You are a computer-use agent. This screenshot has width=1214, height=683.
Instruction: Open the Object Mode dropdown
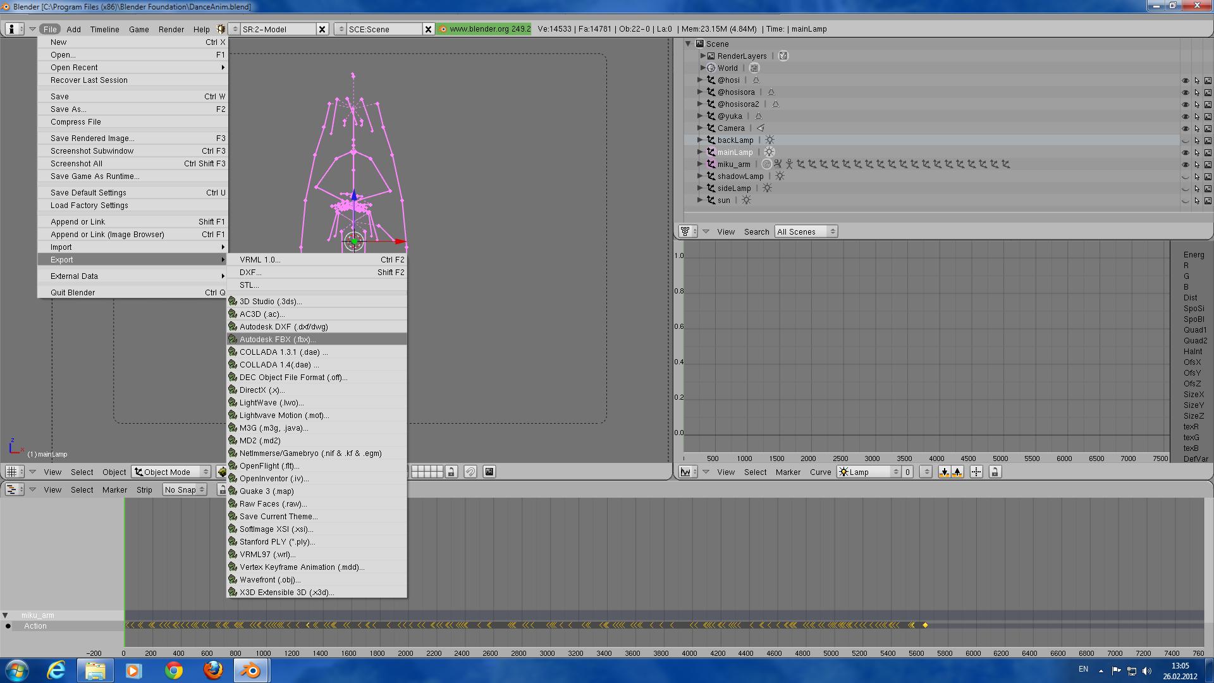pos(171,472)
